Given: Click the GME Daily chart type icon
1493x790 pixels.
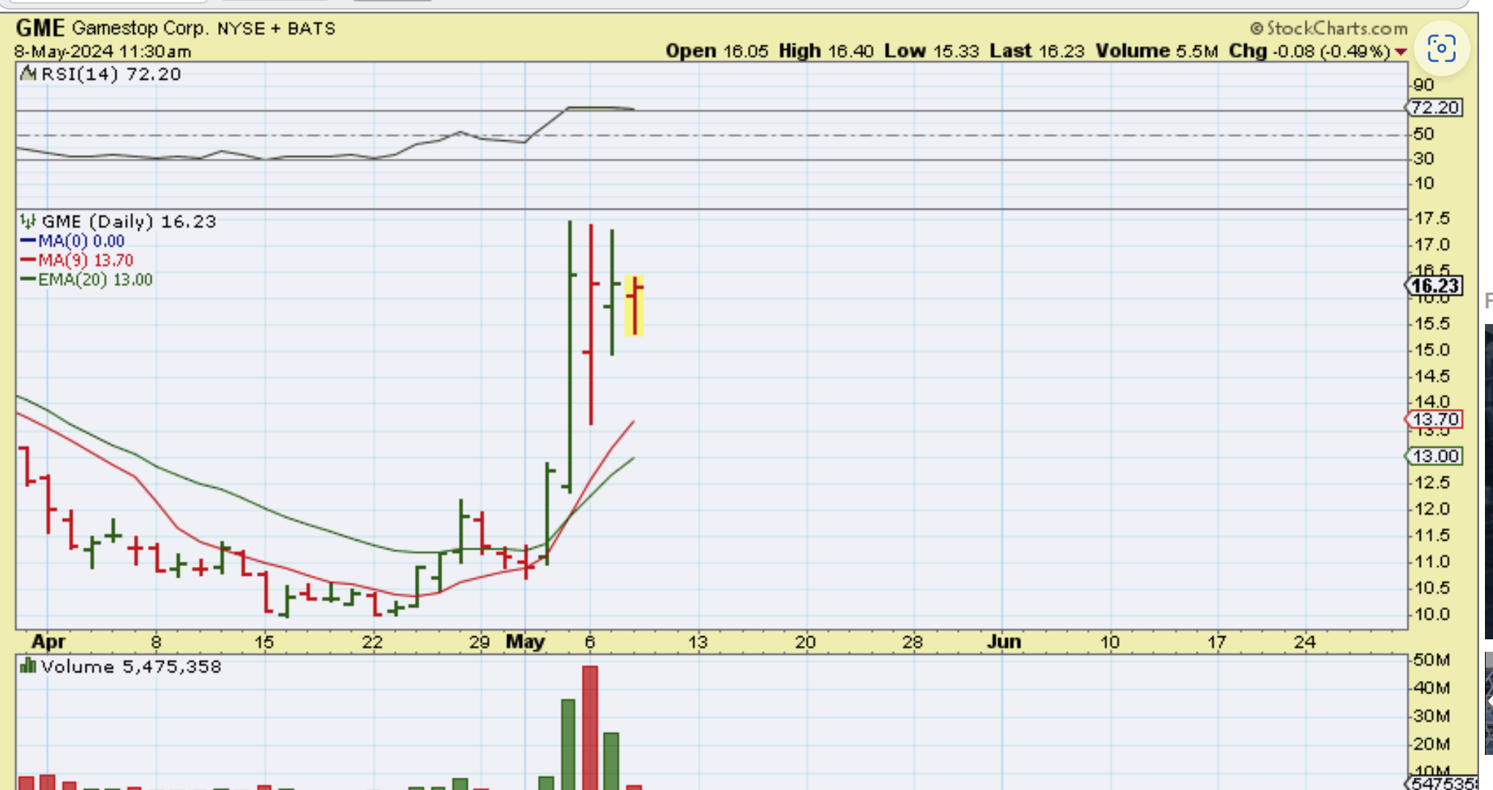Looking at the screenshot, I should (28, 221).
